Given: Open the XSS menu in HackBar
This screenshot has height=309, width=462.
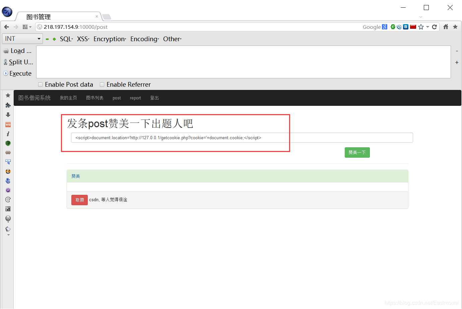Looking at the screenshot, I should [x=83, y=39].
